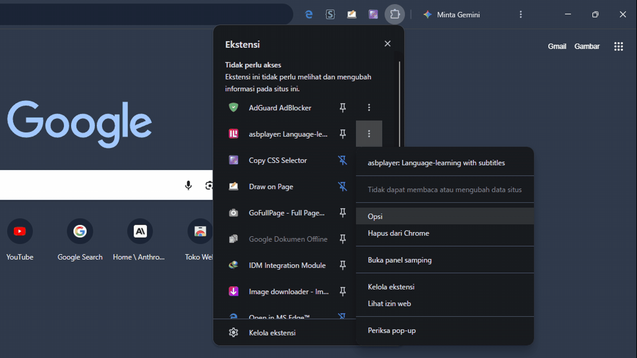637x358 pixels.
Task: Open the Google Search shortcut tile
Action: (80, 240)
